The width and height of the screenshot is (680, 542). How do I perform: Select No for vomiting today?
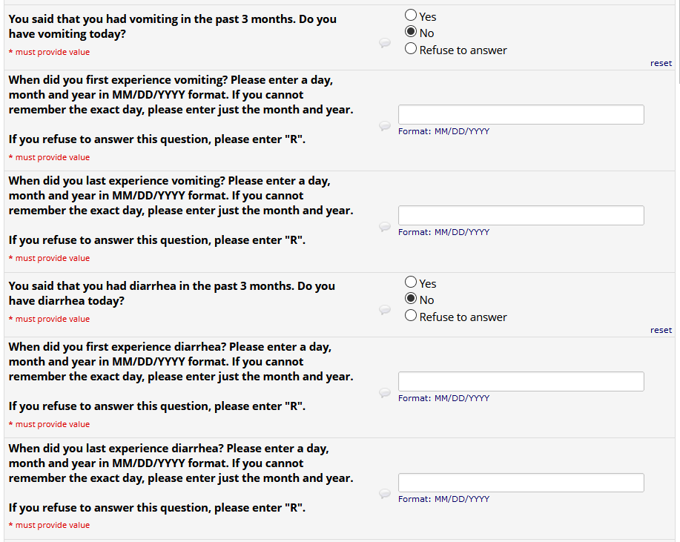click(411, 33)
